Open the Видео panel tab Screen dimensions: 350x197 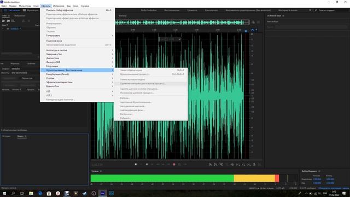click(x=20, y=136)
